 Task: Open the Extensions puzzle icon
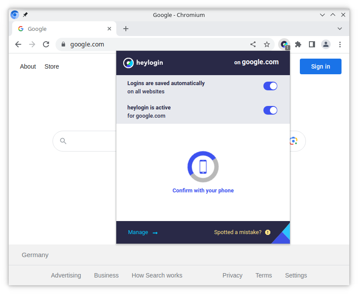pyautogui.click(x=298, y=44)
